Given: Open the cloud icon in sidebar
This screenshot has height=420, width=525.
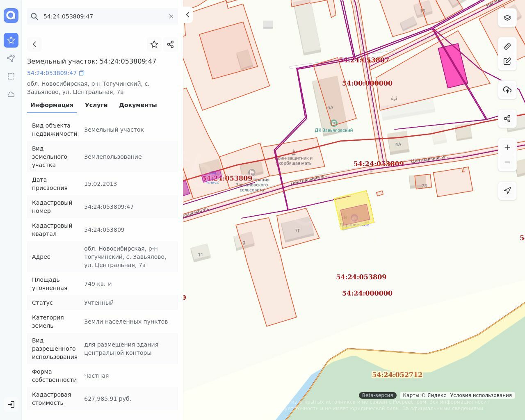Looking at the screenshot, I should tap(11, 94).
